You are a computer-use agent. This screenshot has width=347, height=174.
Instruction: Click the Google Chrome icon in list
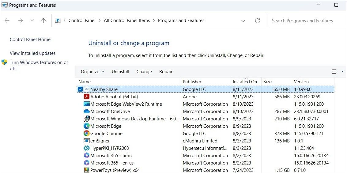click(x=87, y=134)
